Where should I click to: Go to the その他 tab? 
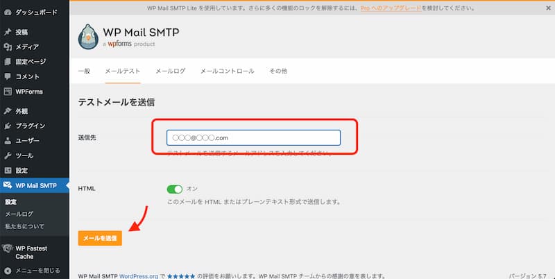click(x=278, y=71)
